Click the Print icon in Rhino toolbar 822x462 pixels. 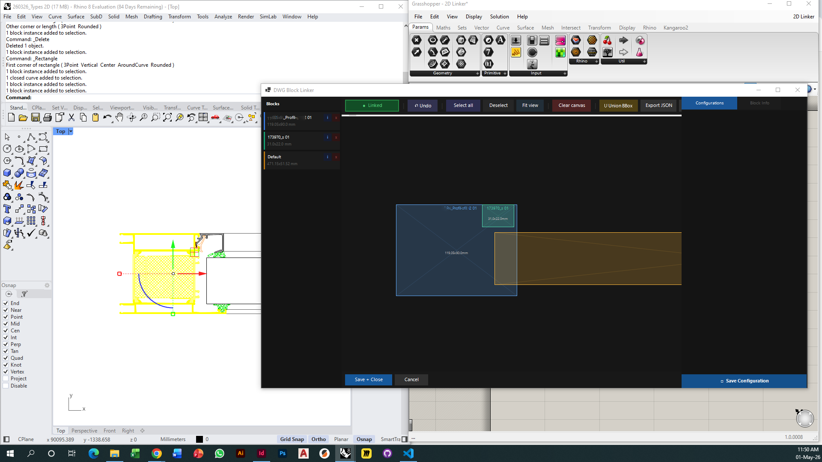tap(48, 118)
